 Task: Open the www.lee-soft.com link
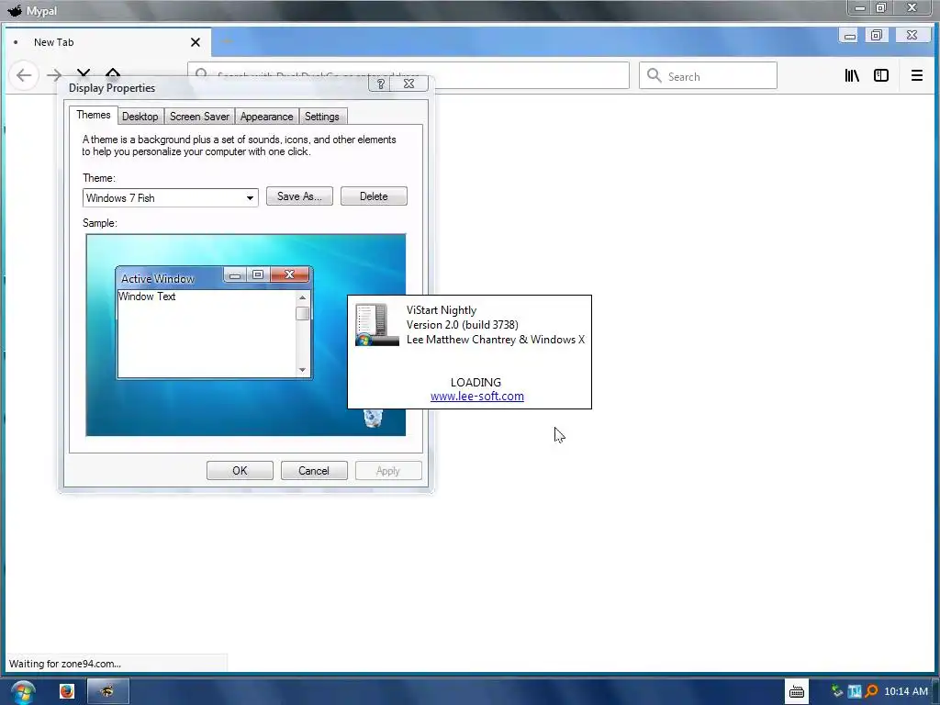point(477,397)
